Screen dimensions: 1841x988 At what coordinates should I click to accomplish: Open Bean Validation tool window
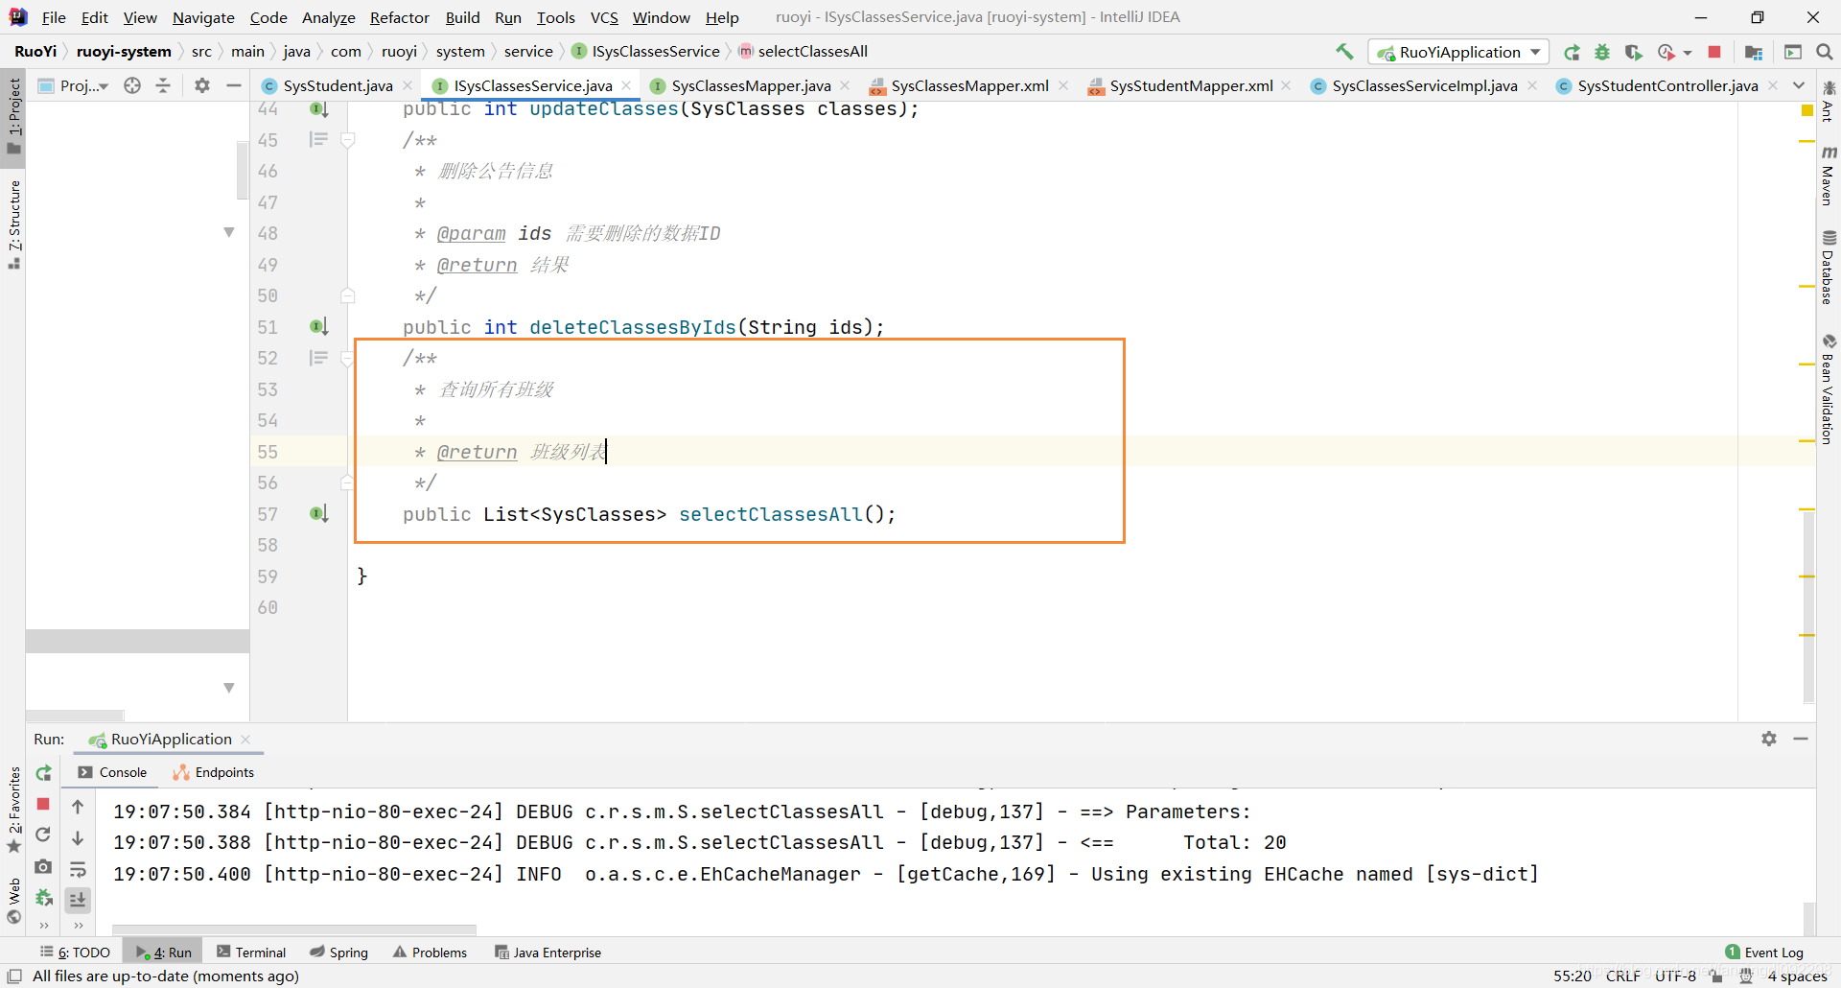coord(1829,388)
